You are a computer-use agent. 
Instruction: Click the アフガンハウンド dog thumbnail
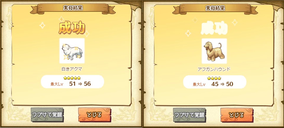[214, 51]
